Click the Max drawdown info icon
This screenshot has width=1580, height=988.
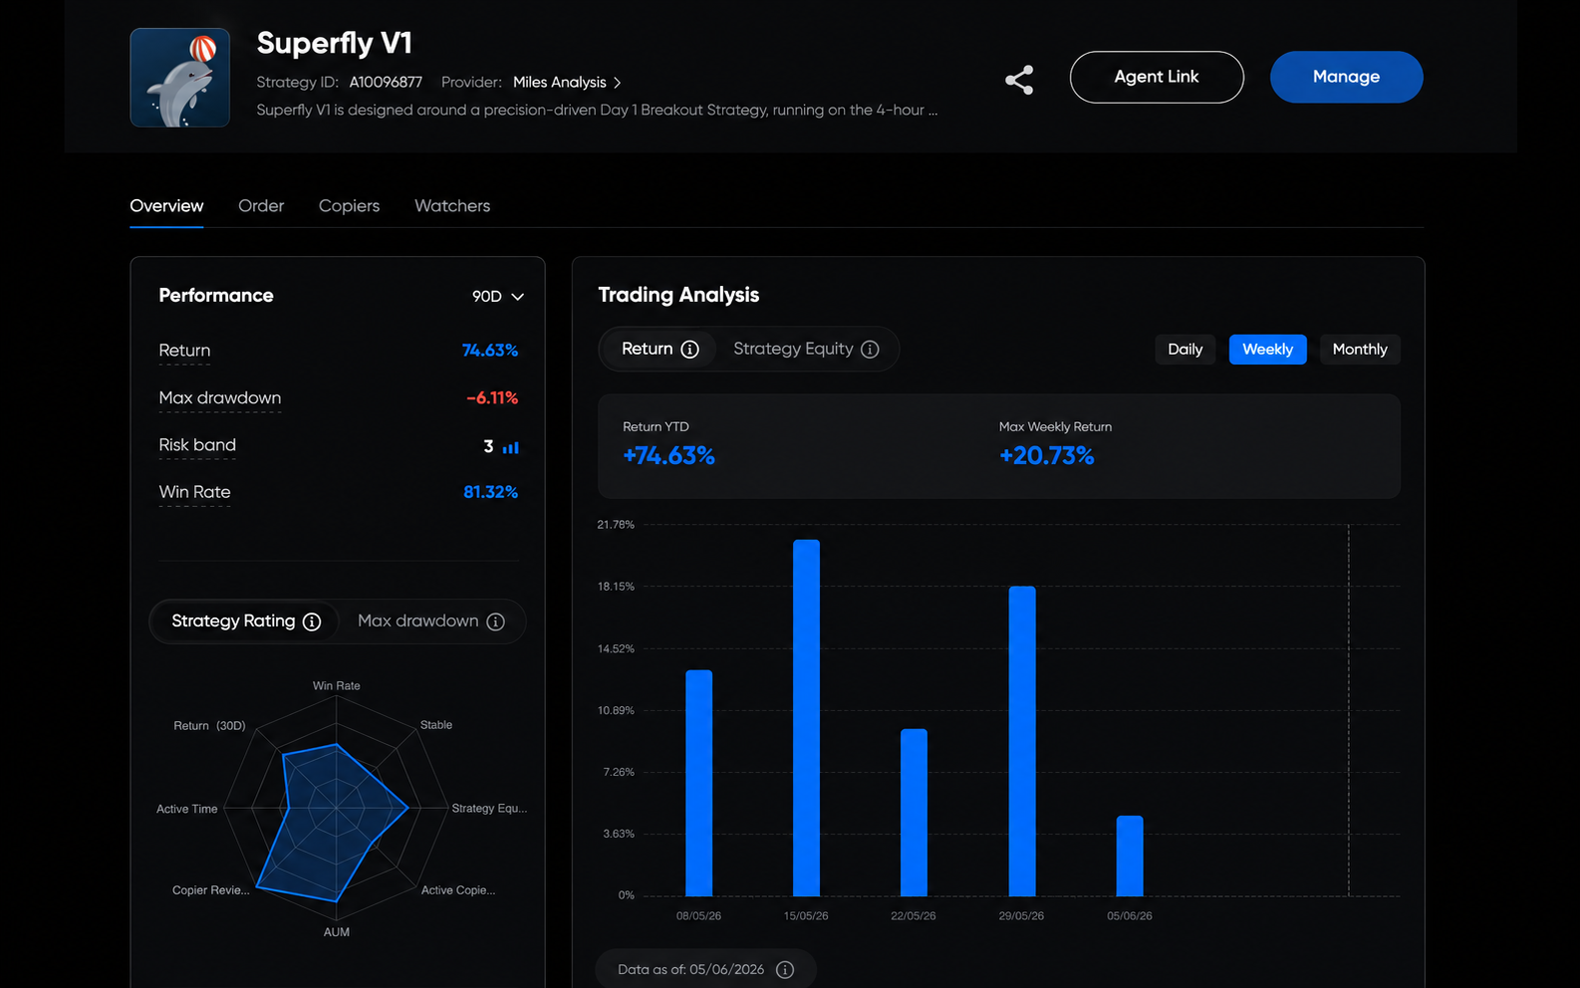[x=495, y=621]
